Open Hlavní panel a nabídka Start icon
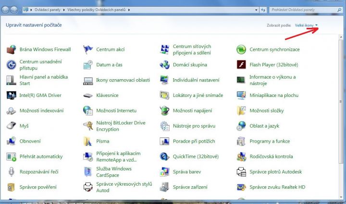The width and height of the screenshot is (346, 204). coord(11,80)
